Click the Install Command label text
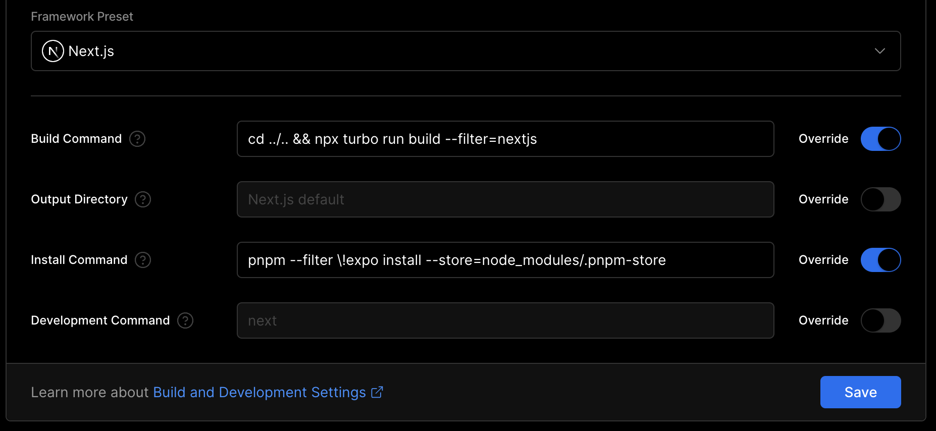Screen dimensions: 936x431 [x=79, y=260]
